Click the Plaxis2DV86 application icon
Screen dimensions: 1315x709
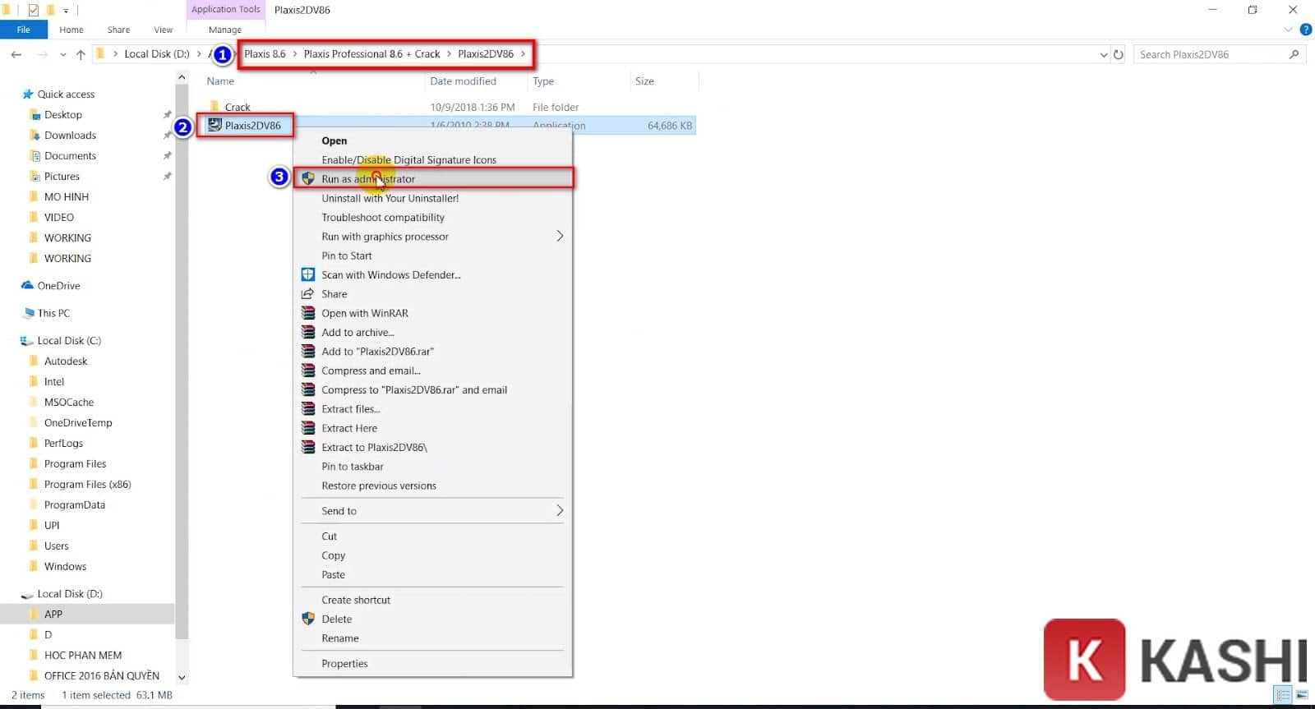(215, 125)
